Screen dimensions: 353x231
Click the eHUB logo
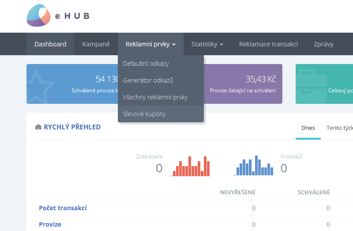pos(58,15)
